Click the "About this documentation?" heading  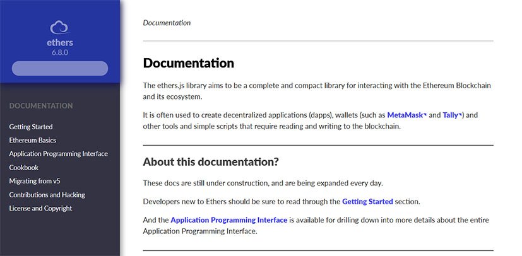click(x=211, y=162)
